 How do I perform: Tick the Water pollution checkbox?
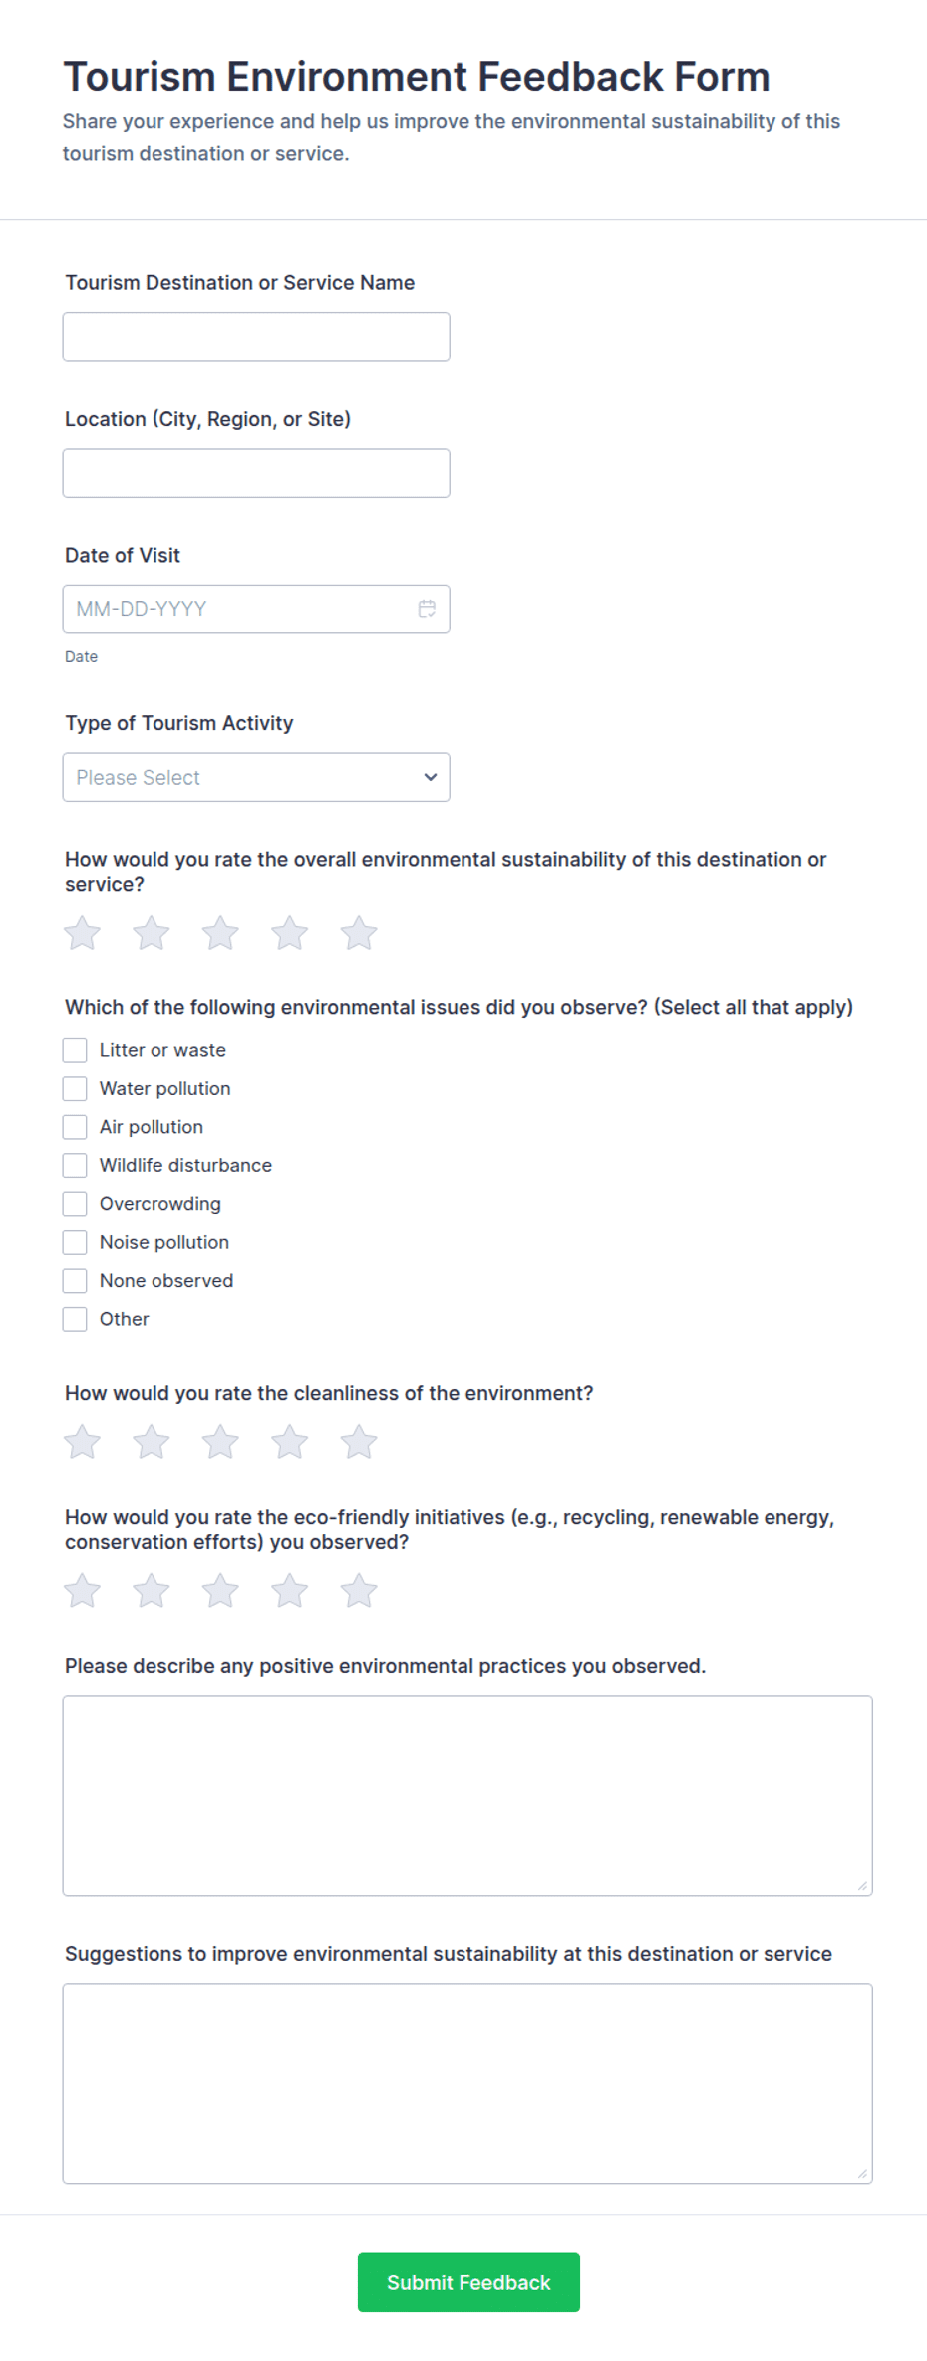click(x=75, y=1088)
